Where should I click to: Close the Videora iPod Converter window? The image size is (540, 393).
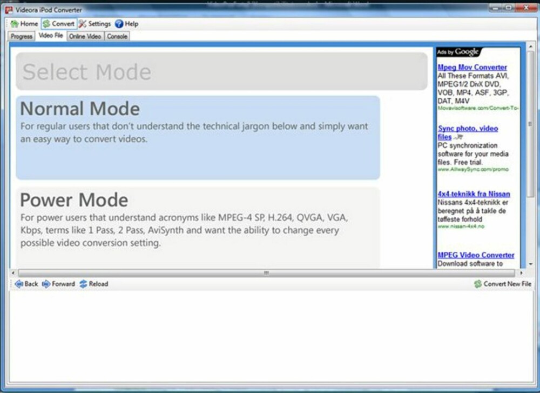click(x=526, y=8)
